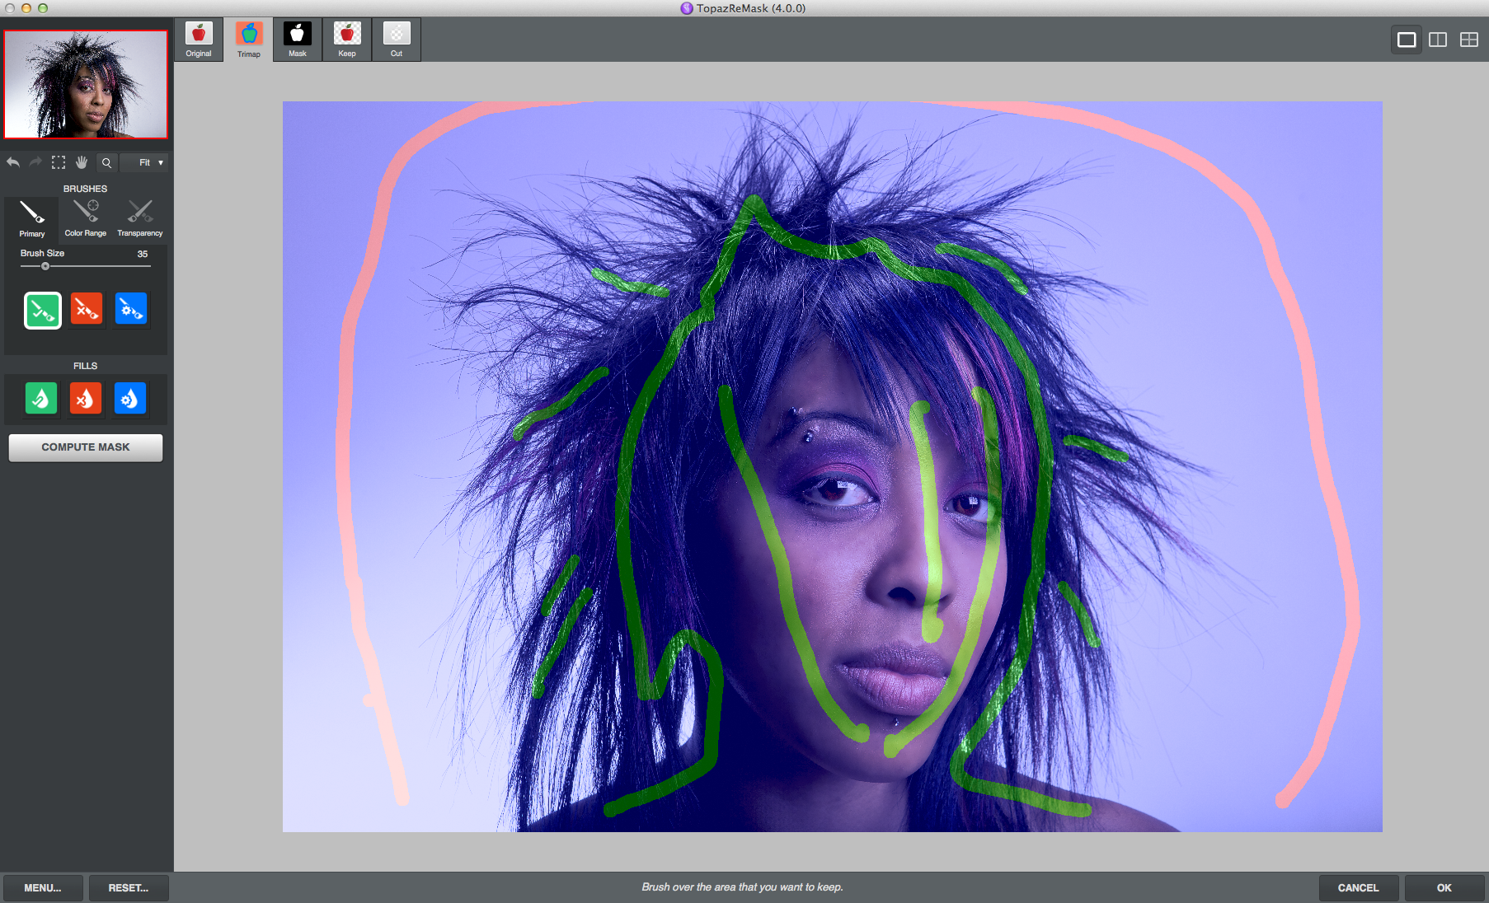This screenshot has height=903, width=1489.
Task: Choose the red Cut fill bucket
Action: click(x=86, y=400)
